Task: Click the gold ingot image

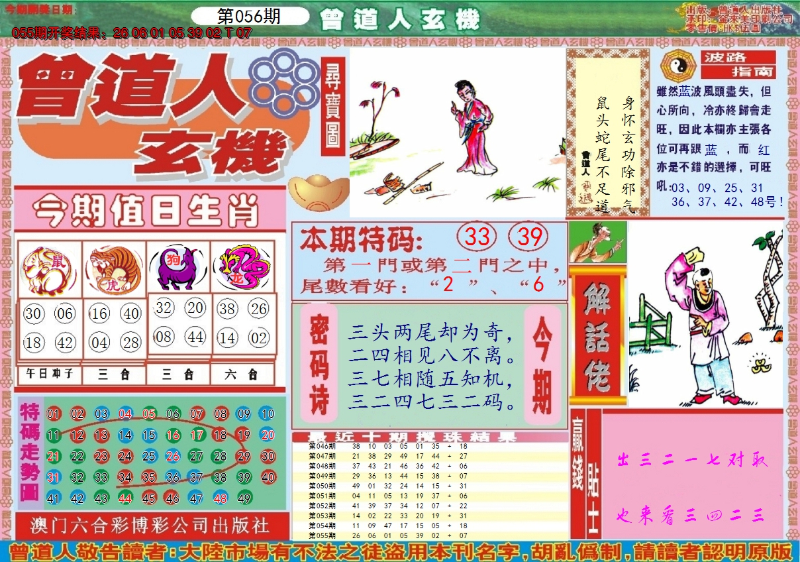Action: (x=318, y=192)
